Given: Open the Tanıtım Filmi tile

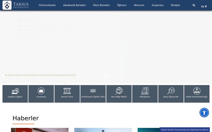Looking at the screenshot, I should click(67, 94).
